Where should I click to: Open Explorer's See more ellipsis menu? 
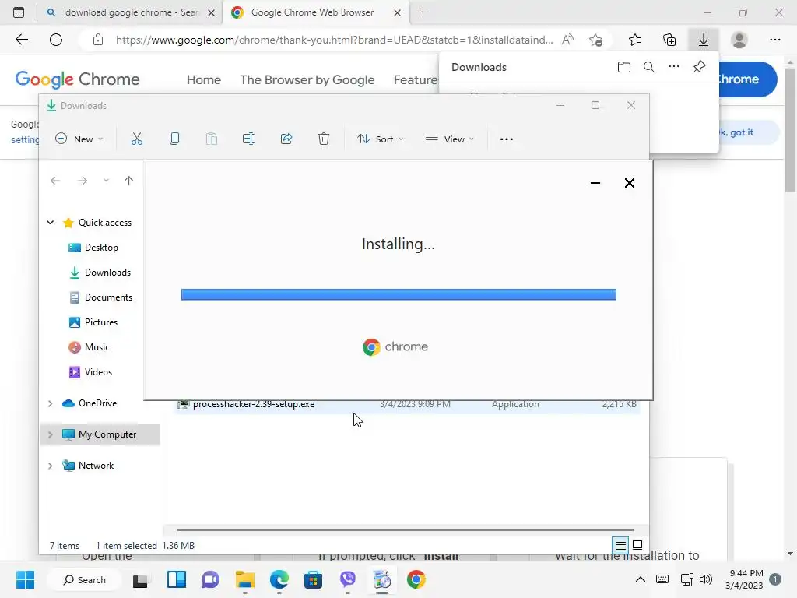tap(506, 139)
